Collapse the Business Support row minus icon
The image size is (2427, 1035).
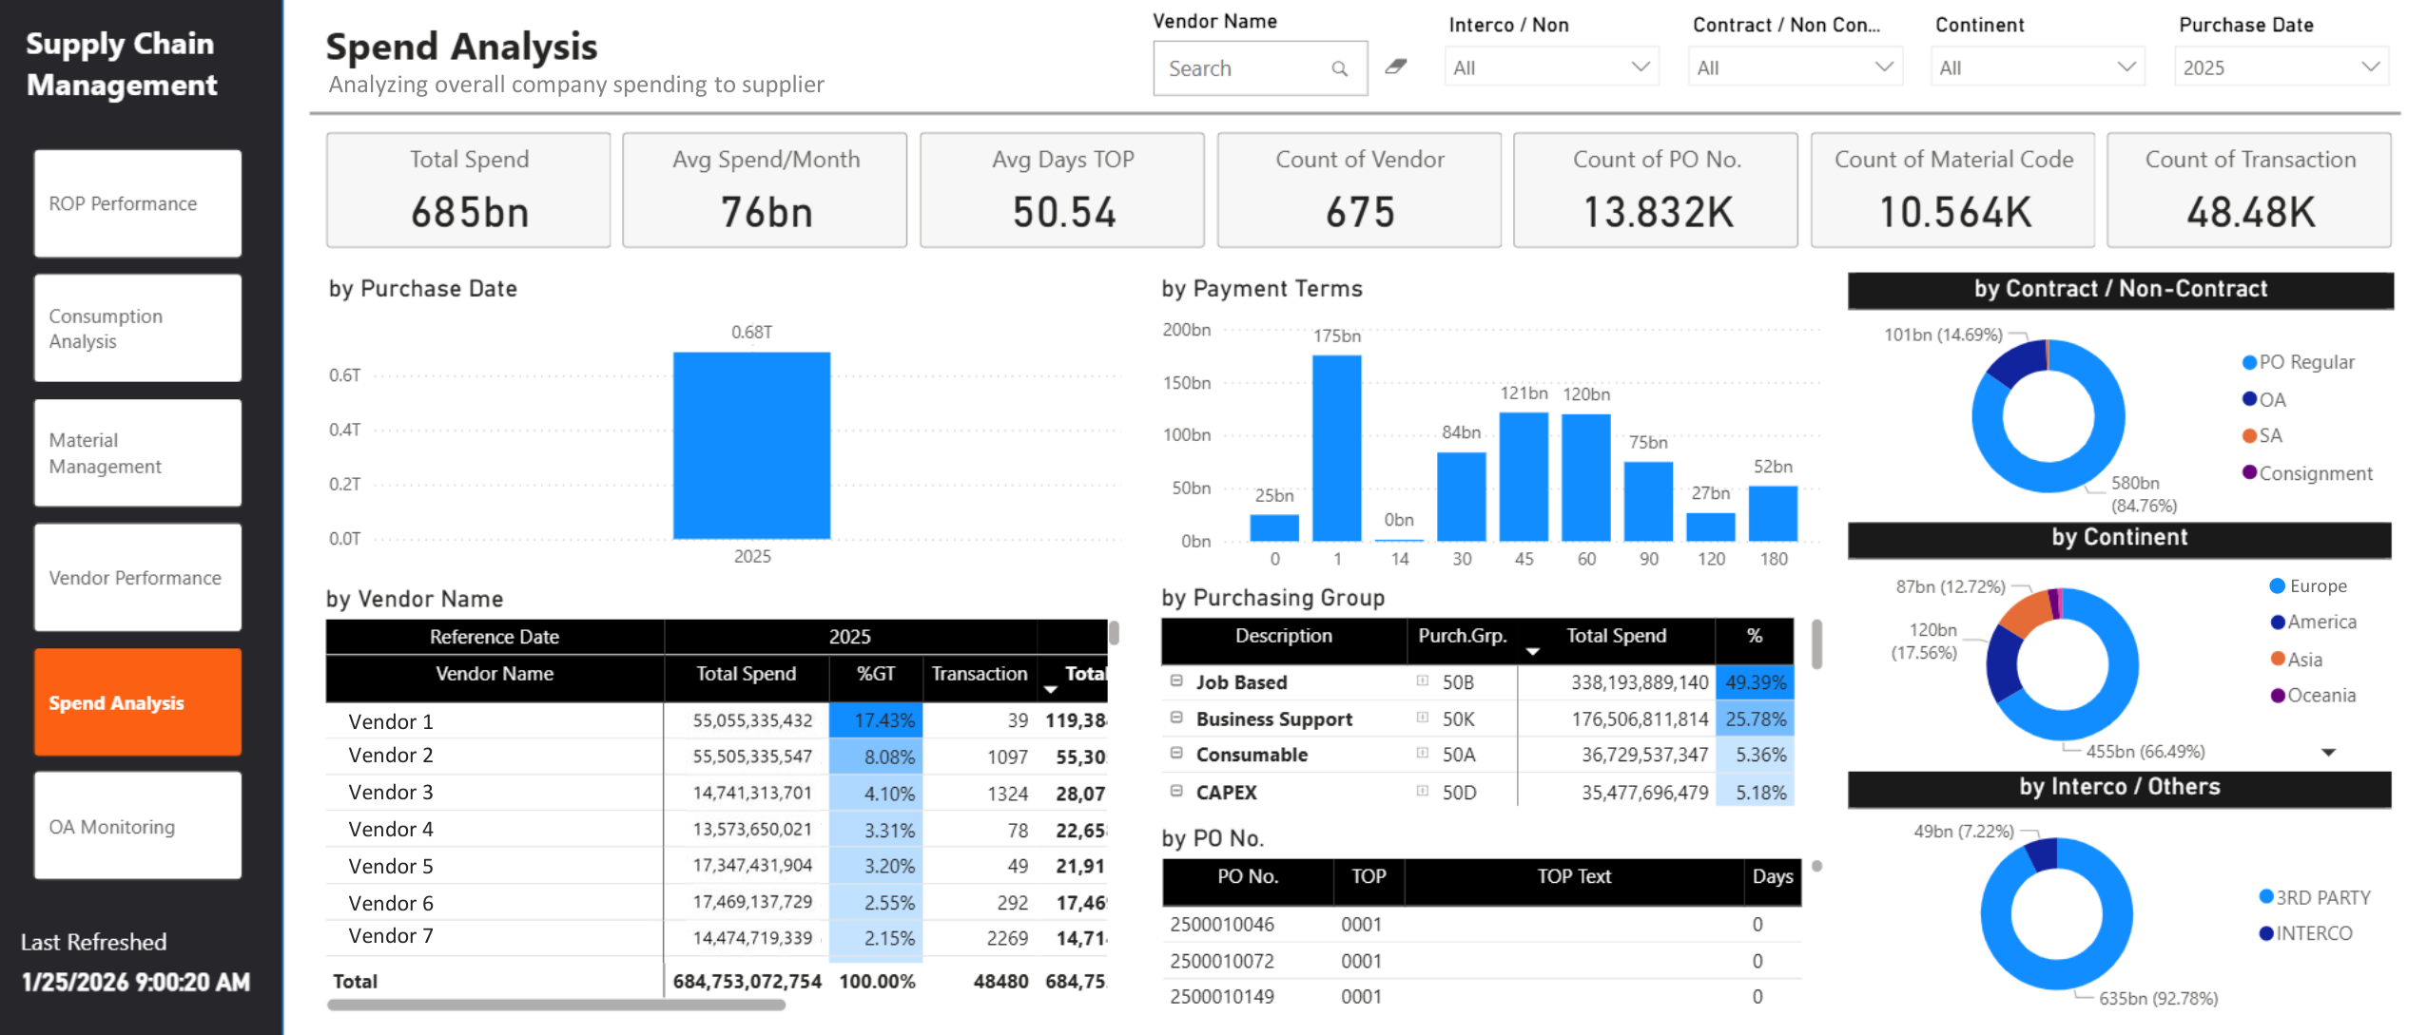click(1176, 718)
